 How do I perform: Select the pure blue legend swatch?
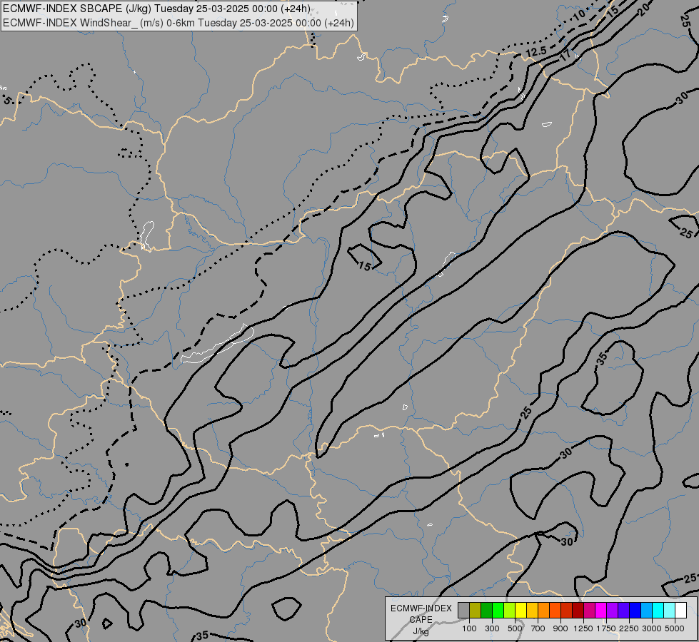(635, 610)
